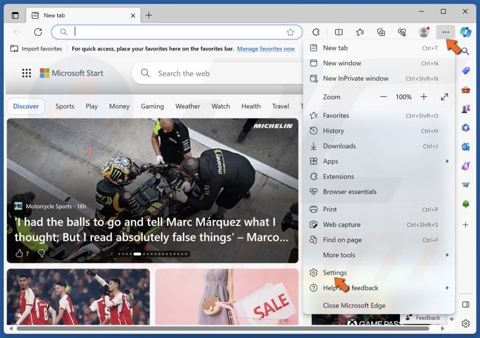Dislike the motorcycle article with thumbs down
Image resolution: width=480 pixels, height=338 pixels.
[41, 253]
